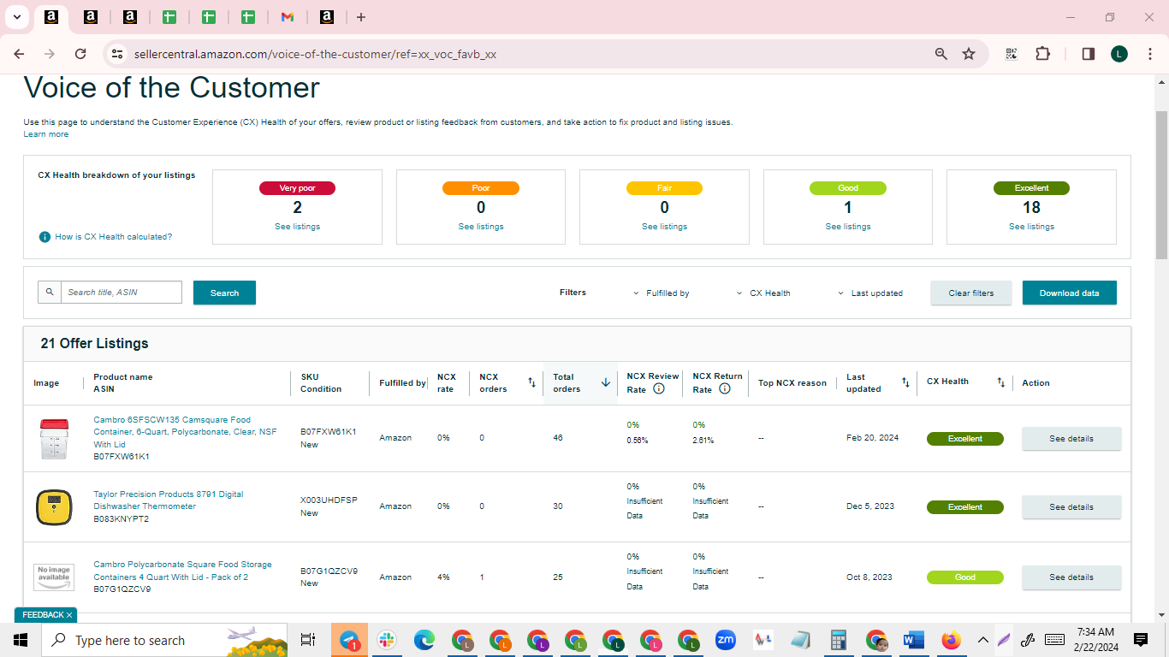This screenshot has height=657, width=1169.
Task: Click the Search button
Action: click(224, 293)
